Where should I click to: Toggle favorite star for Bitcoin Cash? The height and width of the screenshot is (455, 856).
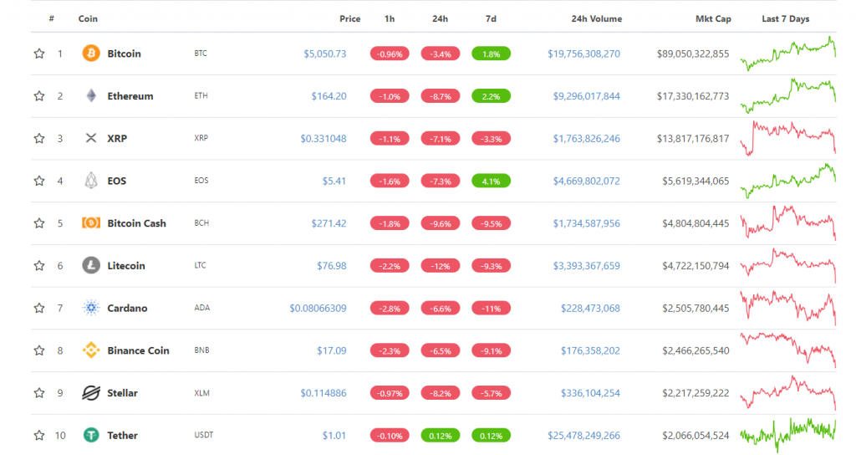click(x=39, y=223)
